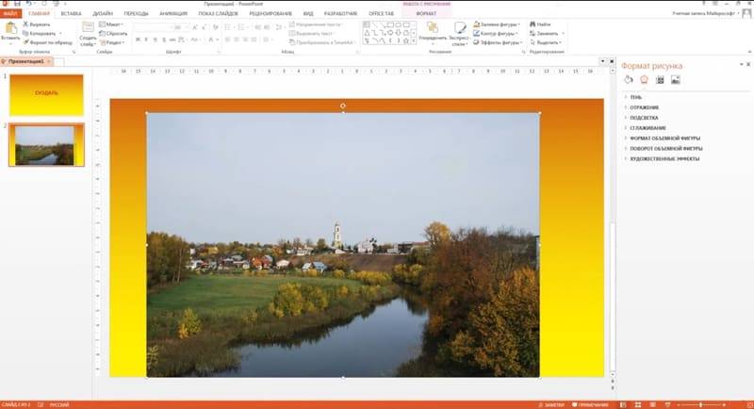Open the Показ слайдов tab
This screenshot has width=754, height=409.
tap(218, 13)
